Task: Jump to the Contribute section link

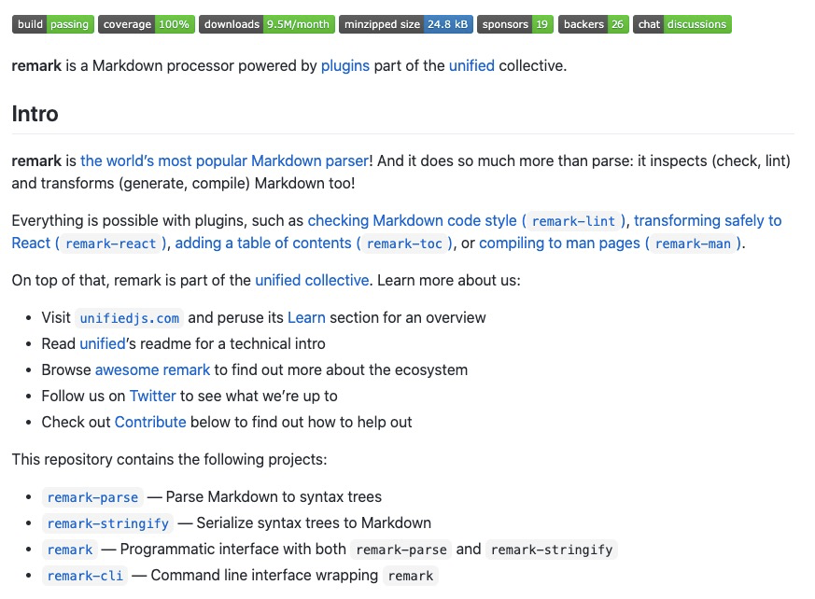Action: [150, 422]
